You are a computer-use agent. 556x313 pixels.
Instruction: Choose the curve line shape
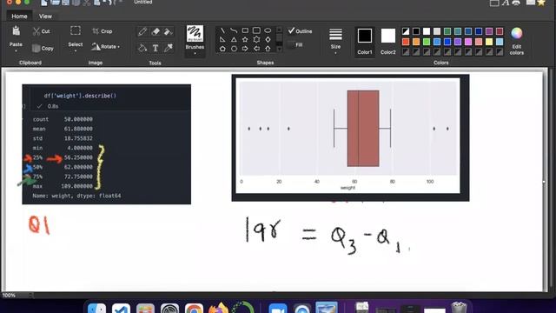point(234,30)
